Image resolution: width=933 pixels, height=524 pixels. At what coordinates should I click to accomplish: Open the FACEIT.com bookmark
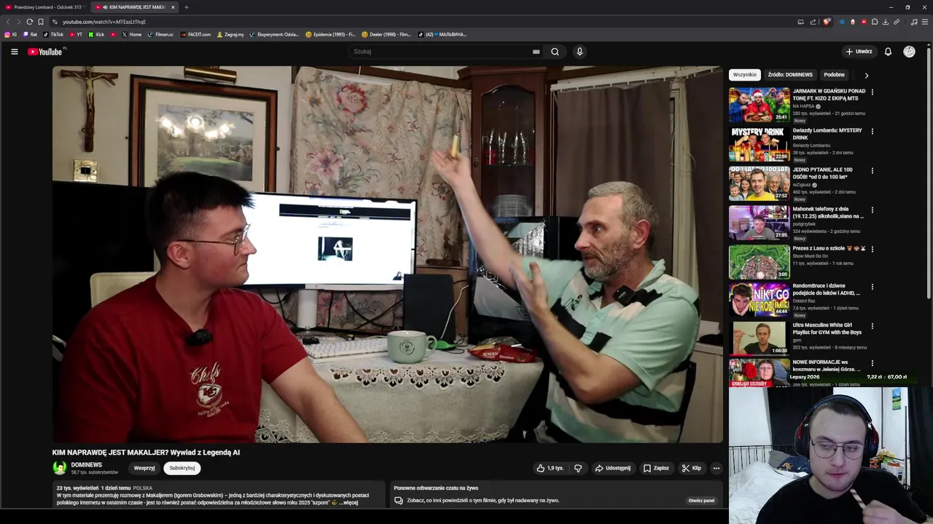(x=195, y=34)
